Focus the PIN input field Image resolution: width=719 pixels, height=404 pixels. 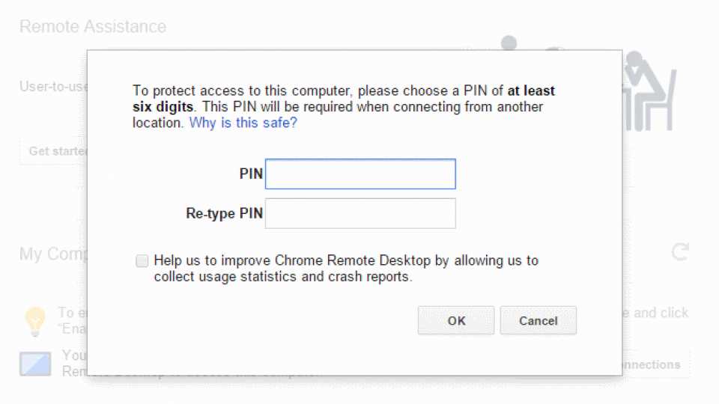(x=360, y=174)
